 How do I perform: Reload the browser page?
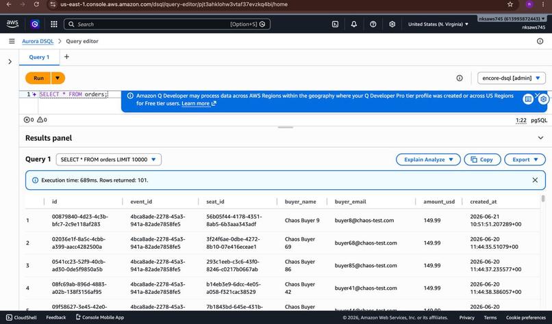[x=36, y=4]
